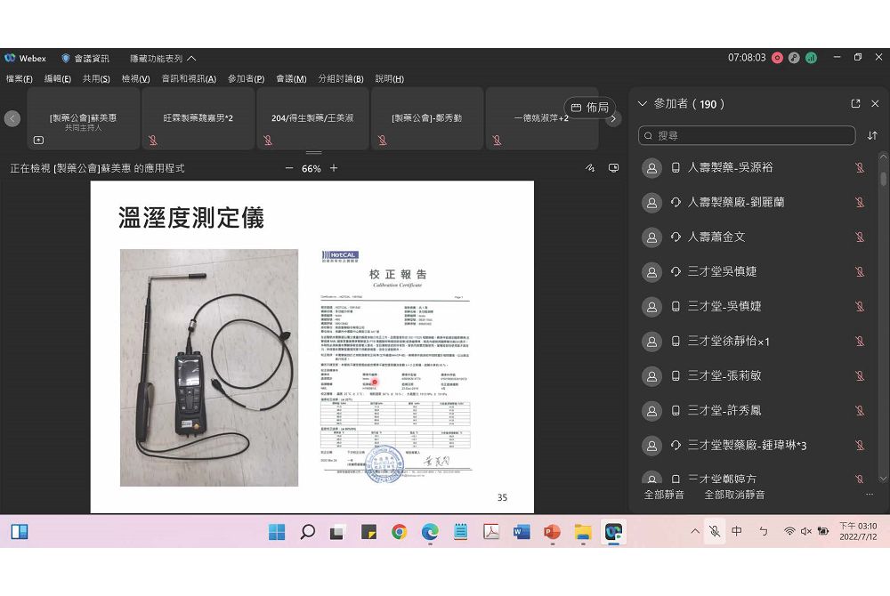Open Webex app from taskbar

(613, 532)
